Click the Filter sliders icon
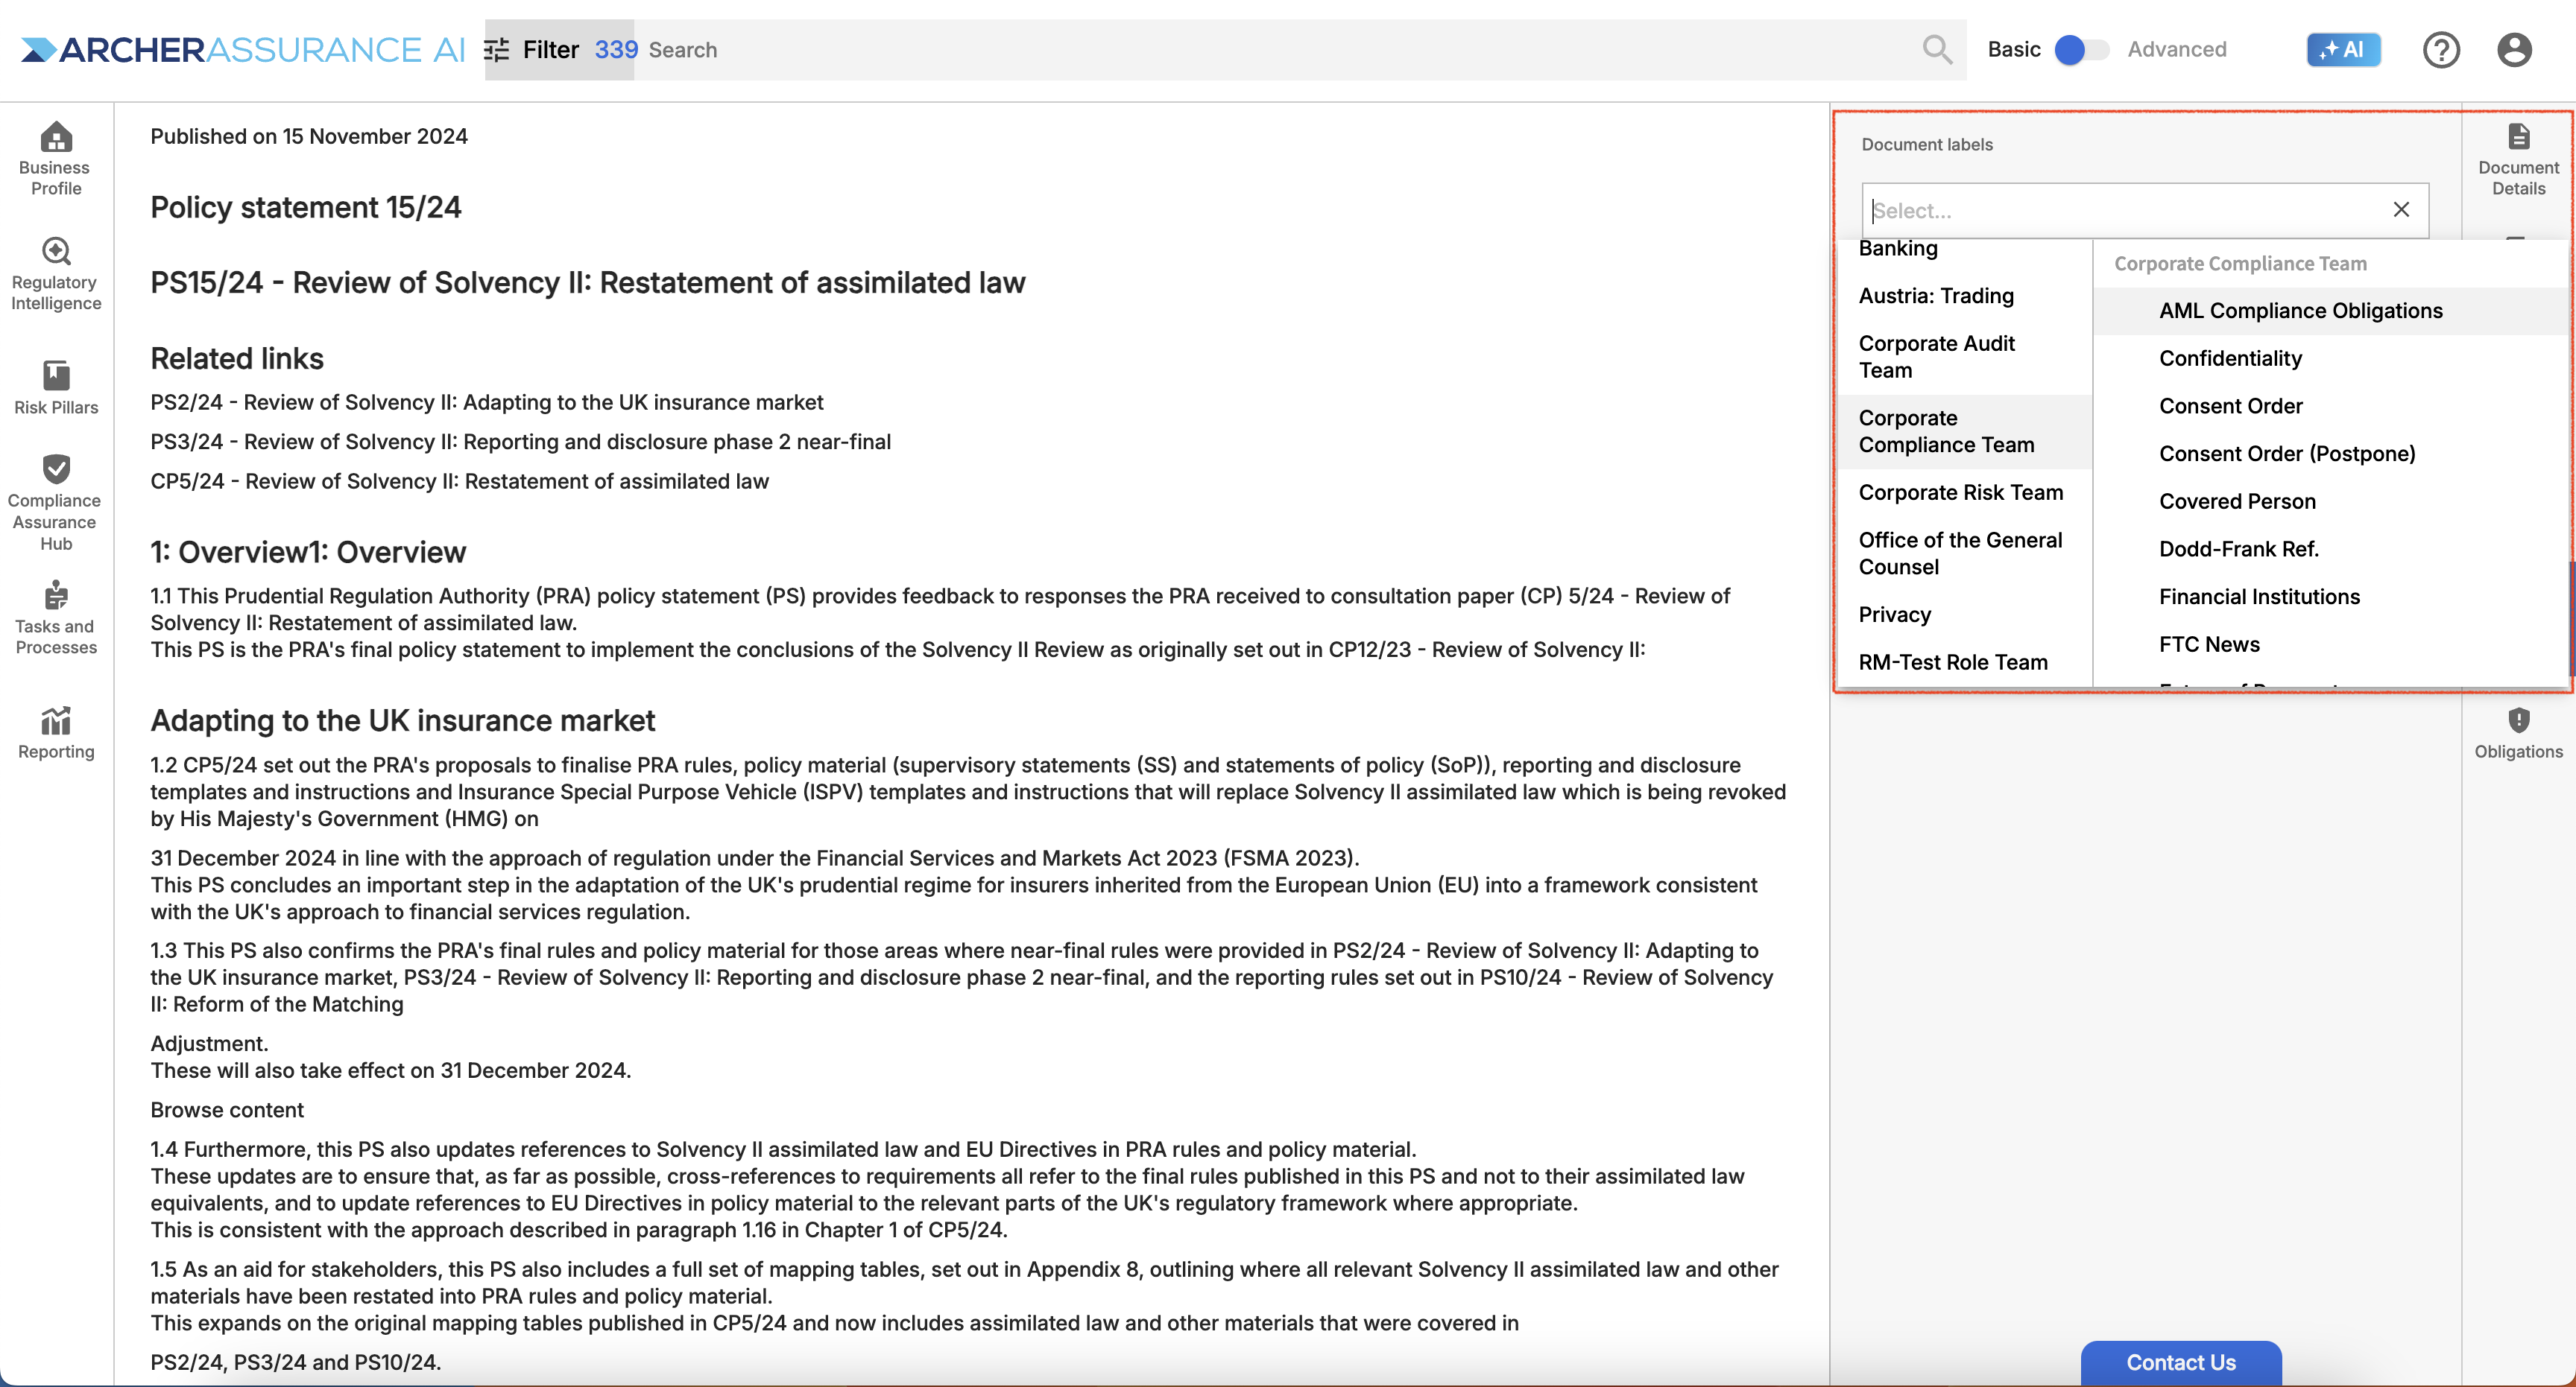Screen dimensions: 2576x1387 coord(496,50)
